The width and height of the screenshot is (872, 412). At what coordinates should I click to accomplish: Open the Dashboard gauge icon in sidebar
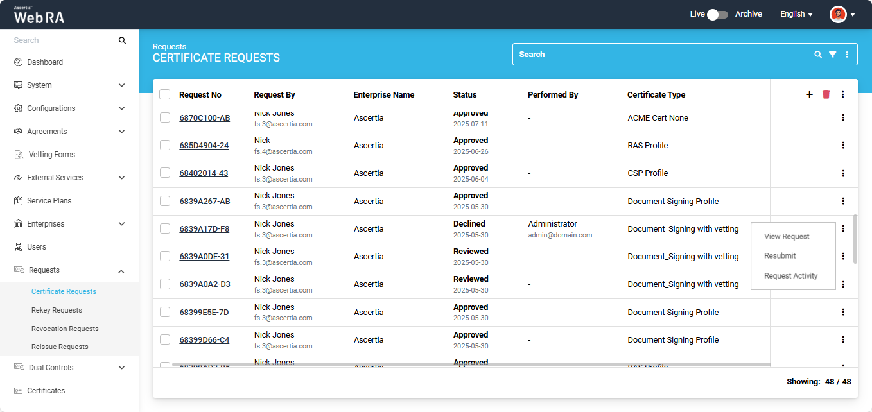tap(18, 62)
